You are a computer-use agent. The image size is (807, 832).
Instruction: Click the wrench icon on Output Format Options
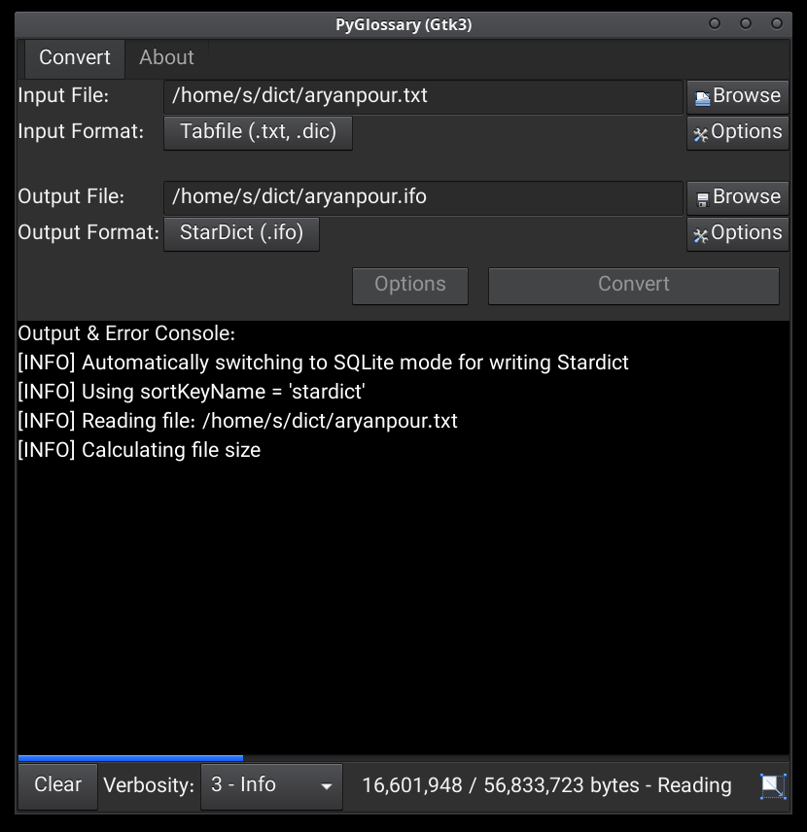click(x=701, y=235)
